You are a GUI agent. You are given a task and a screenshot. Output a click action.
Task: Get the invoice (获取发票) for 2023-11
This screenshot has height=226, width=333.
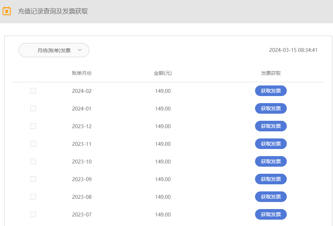point(271,144)
